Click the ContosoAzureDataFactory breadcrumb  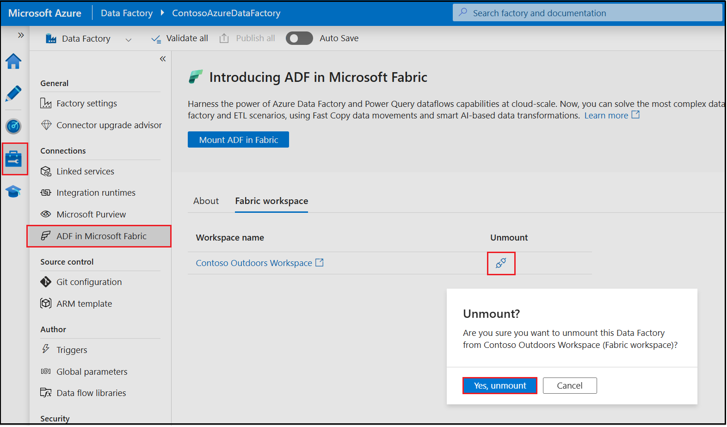click(x=226, y=13)
